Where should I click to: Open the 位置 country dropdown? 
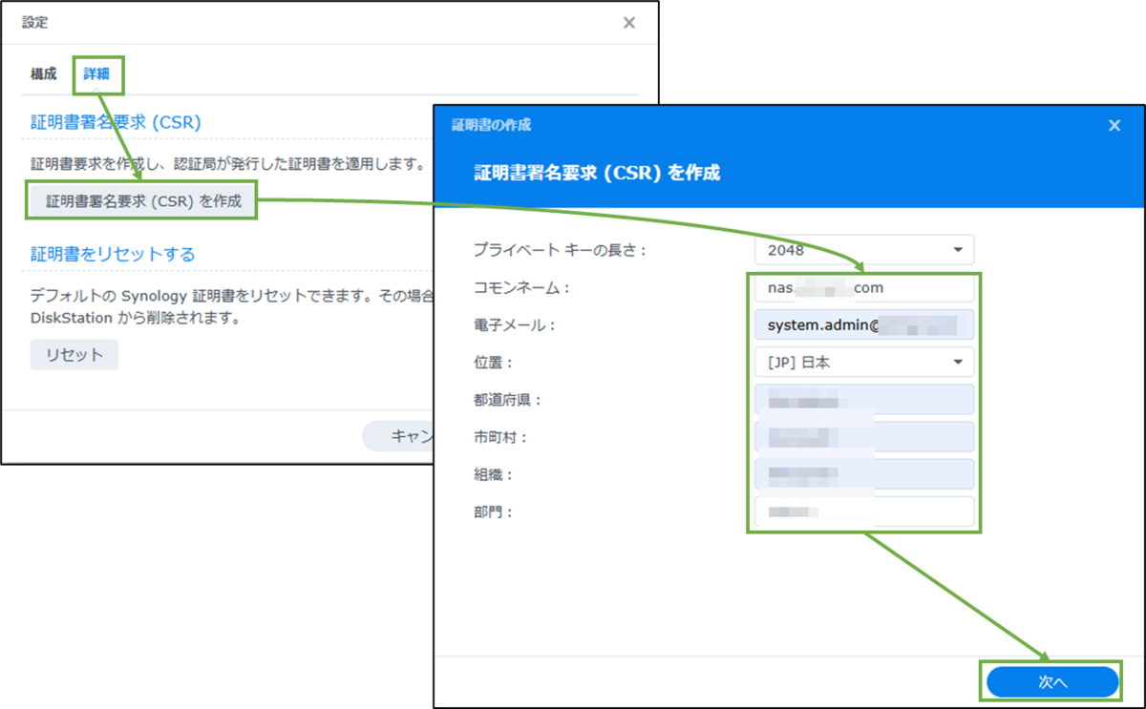[x=864, y=363]
